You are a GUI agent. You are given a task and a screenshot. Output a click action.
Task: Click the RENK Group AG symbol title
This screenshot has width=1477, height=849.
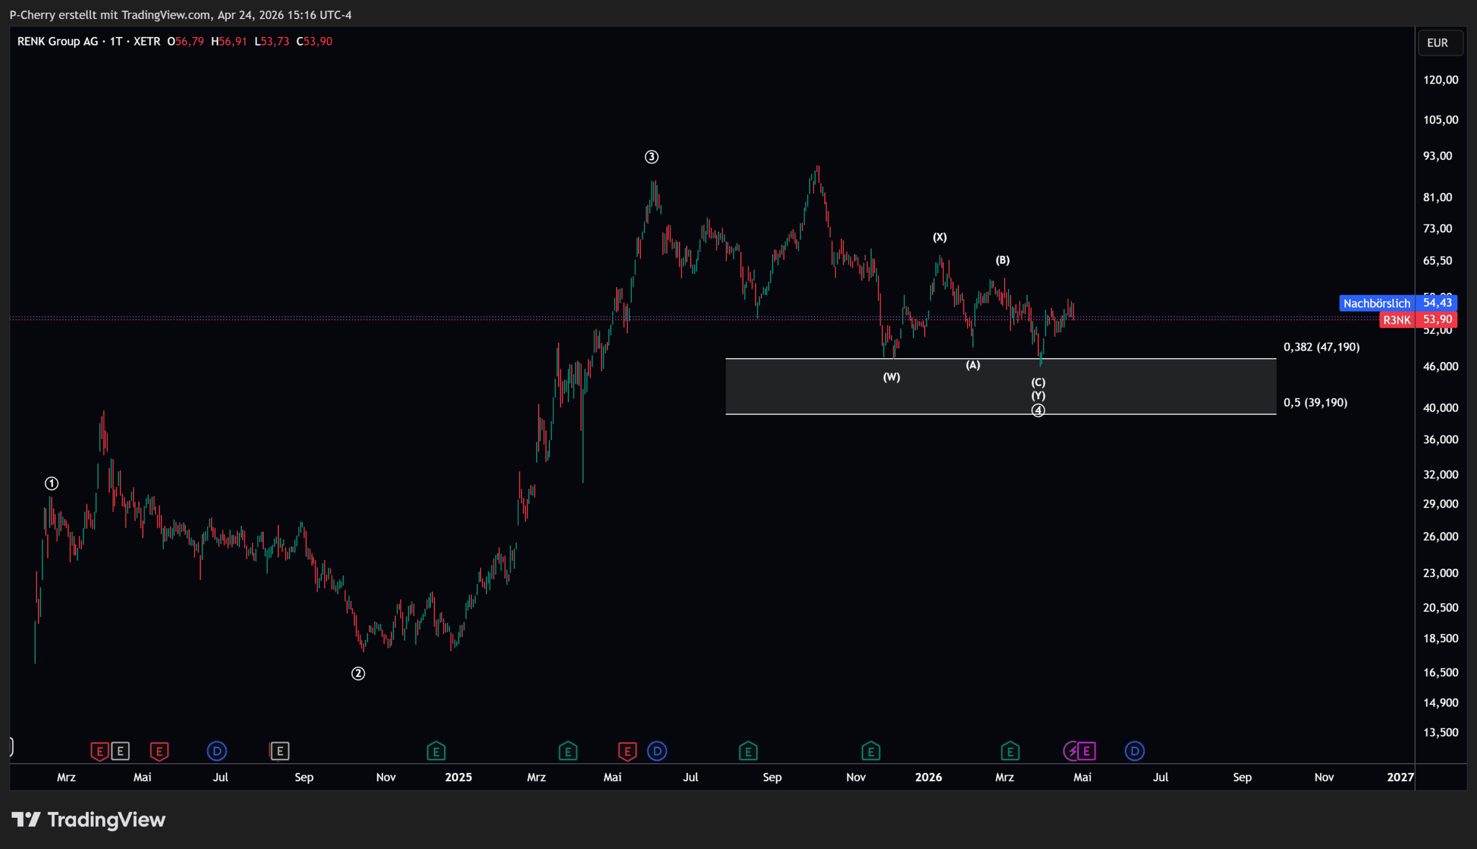coord(58,42)
